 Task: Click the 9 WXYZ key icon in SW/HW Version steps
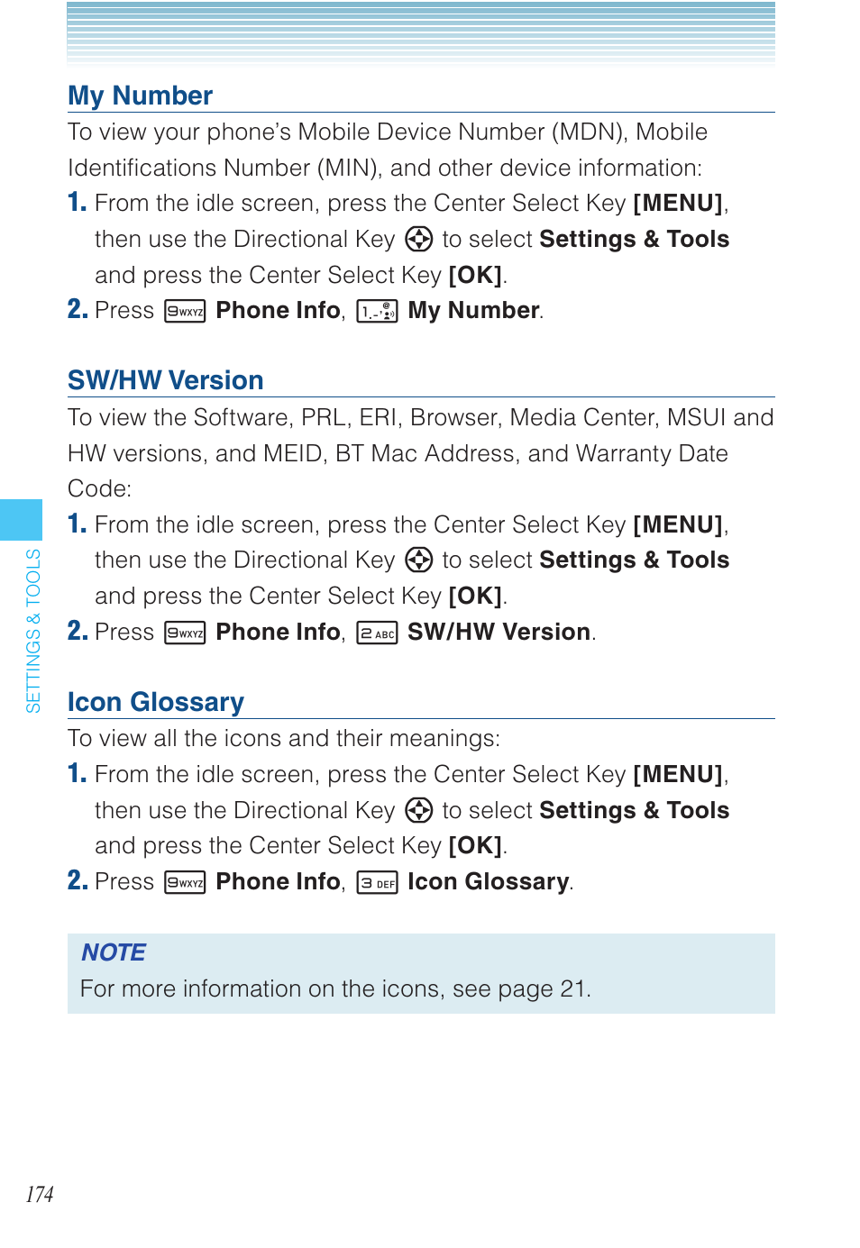click(185, 633)
